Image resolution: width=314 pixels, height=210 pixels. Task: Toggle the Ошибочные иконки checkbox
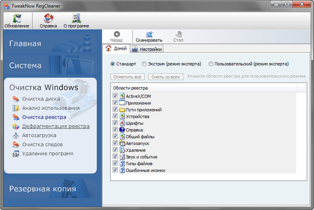115,170
